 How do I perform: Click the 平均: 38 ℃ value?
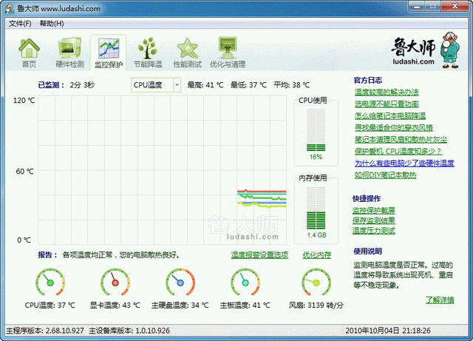coord(292,85)
